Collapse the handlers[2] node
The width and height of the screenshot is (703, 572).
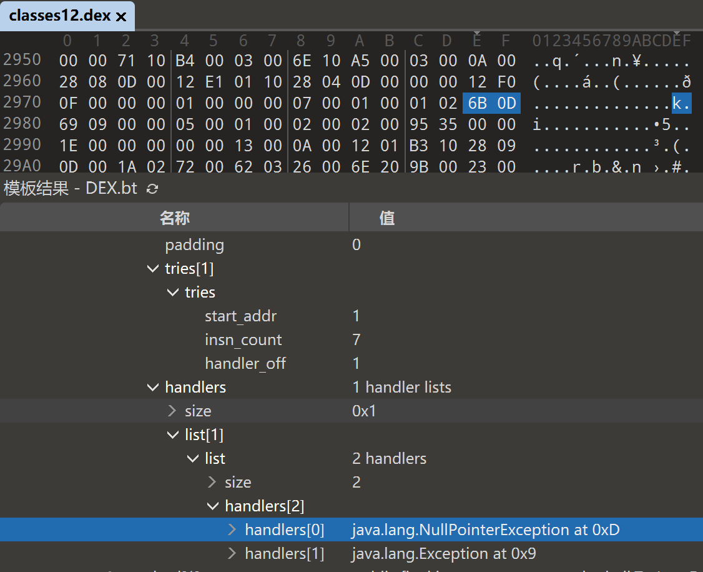point(212,506)
